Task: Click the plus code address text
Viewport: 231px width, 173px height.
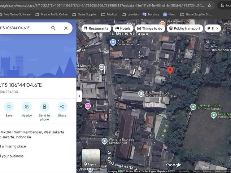Action: click(32, 134)
